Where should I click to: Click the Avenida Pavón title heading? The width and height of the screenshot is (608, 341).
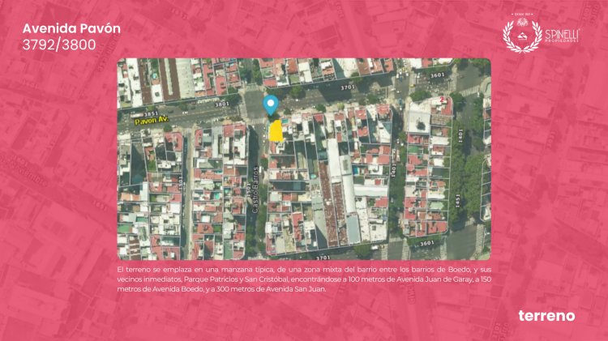(71, 28)
